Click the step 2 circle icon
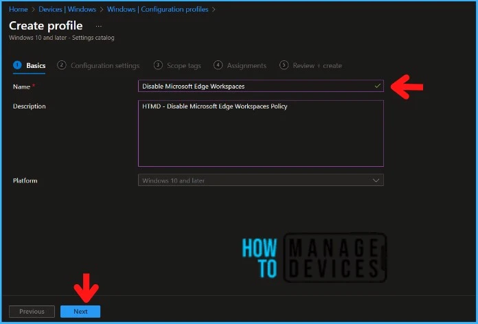This screenshot has width=478, height=324. point(62,65)
